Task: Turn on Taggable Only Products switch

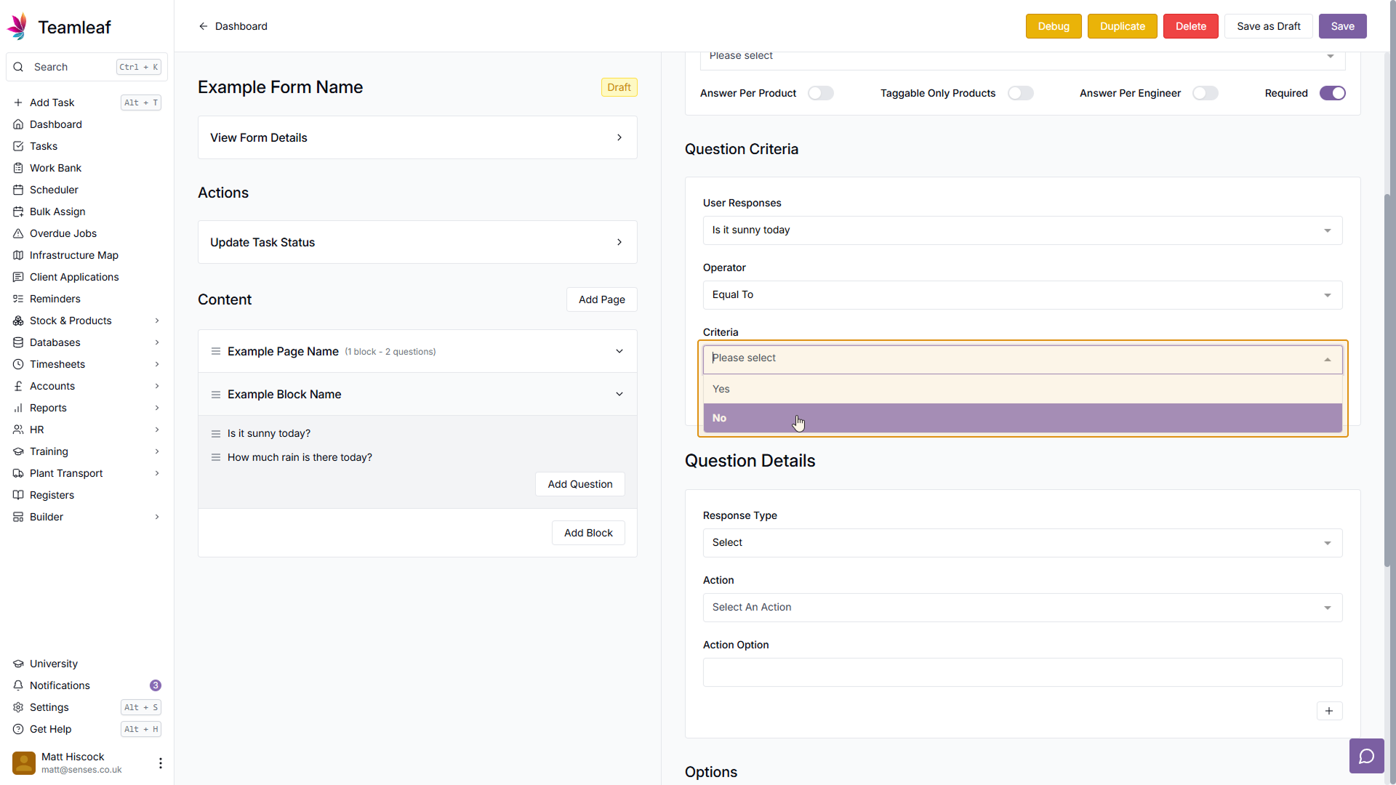Action: coord(1020,93)
